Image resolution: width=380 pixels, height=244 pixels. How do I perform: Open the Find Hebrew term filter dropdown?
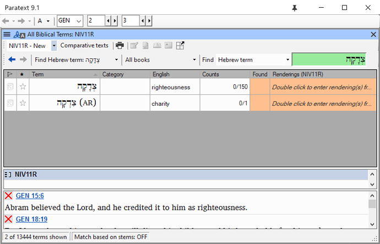[117, 60]
